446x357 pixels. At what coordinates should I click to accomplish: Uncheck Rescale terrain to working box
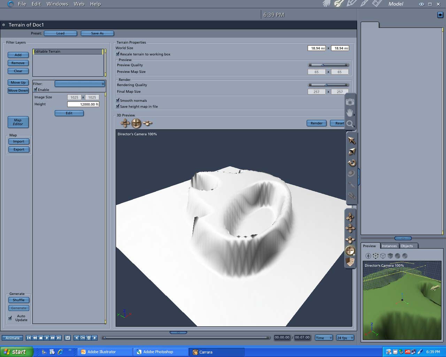118,54
